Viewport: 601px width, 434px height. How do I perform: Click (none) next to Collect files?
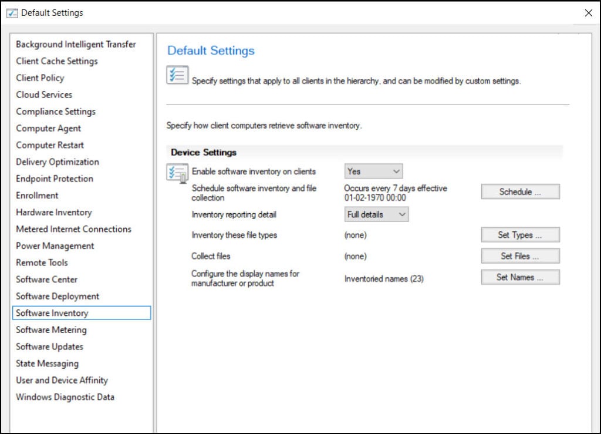click(355, 256)
